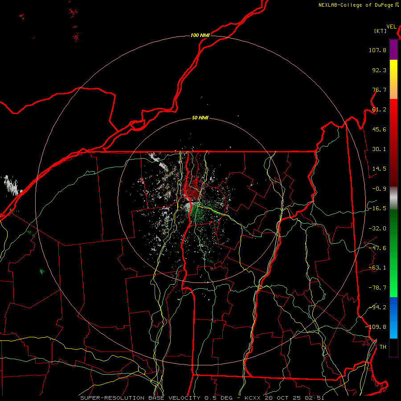
Task: Click the 76.7 velocity legend value
Action: (x=379, y=90)
